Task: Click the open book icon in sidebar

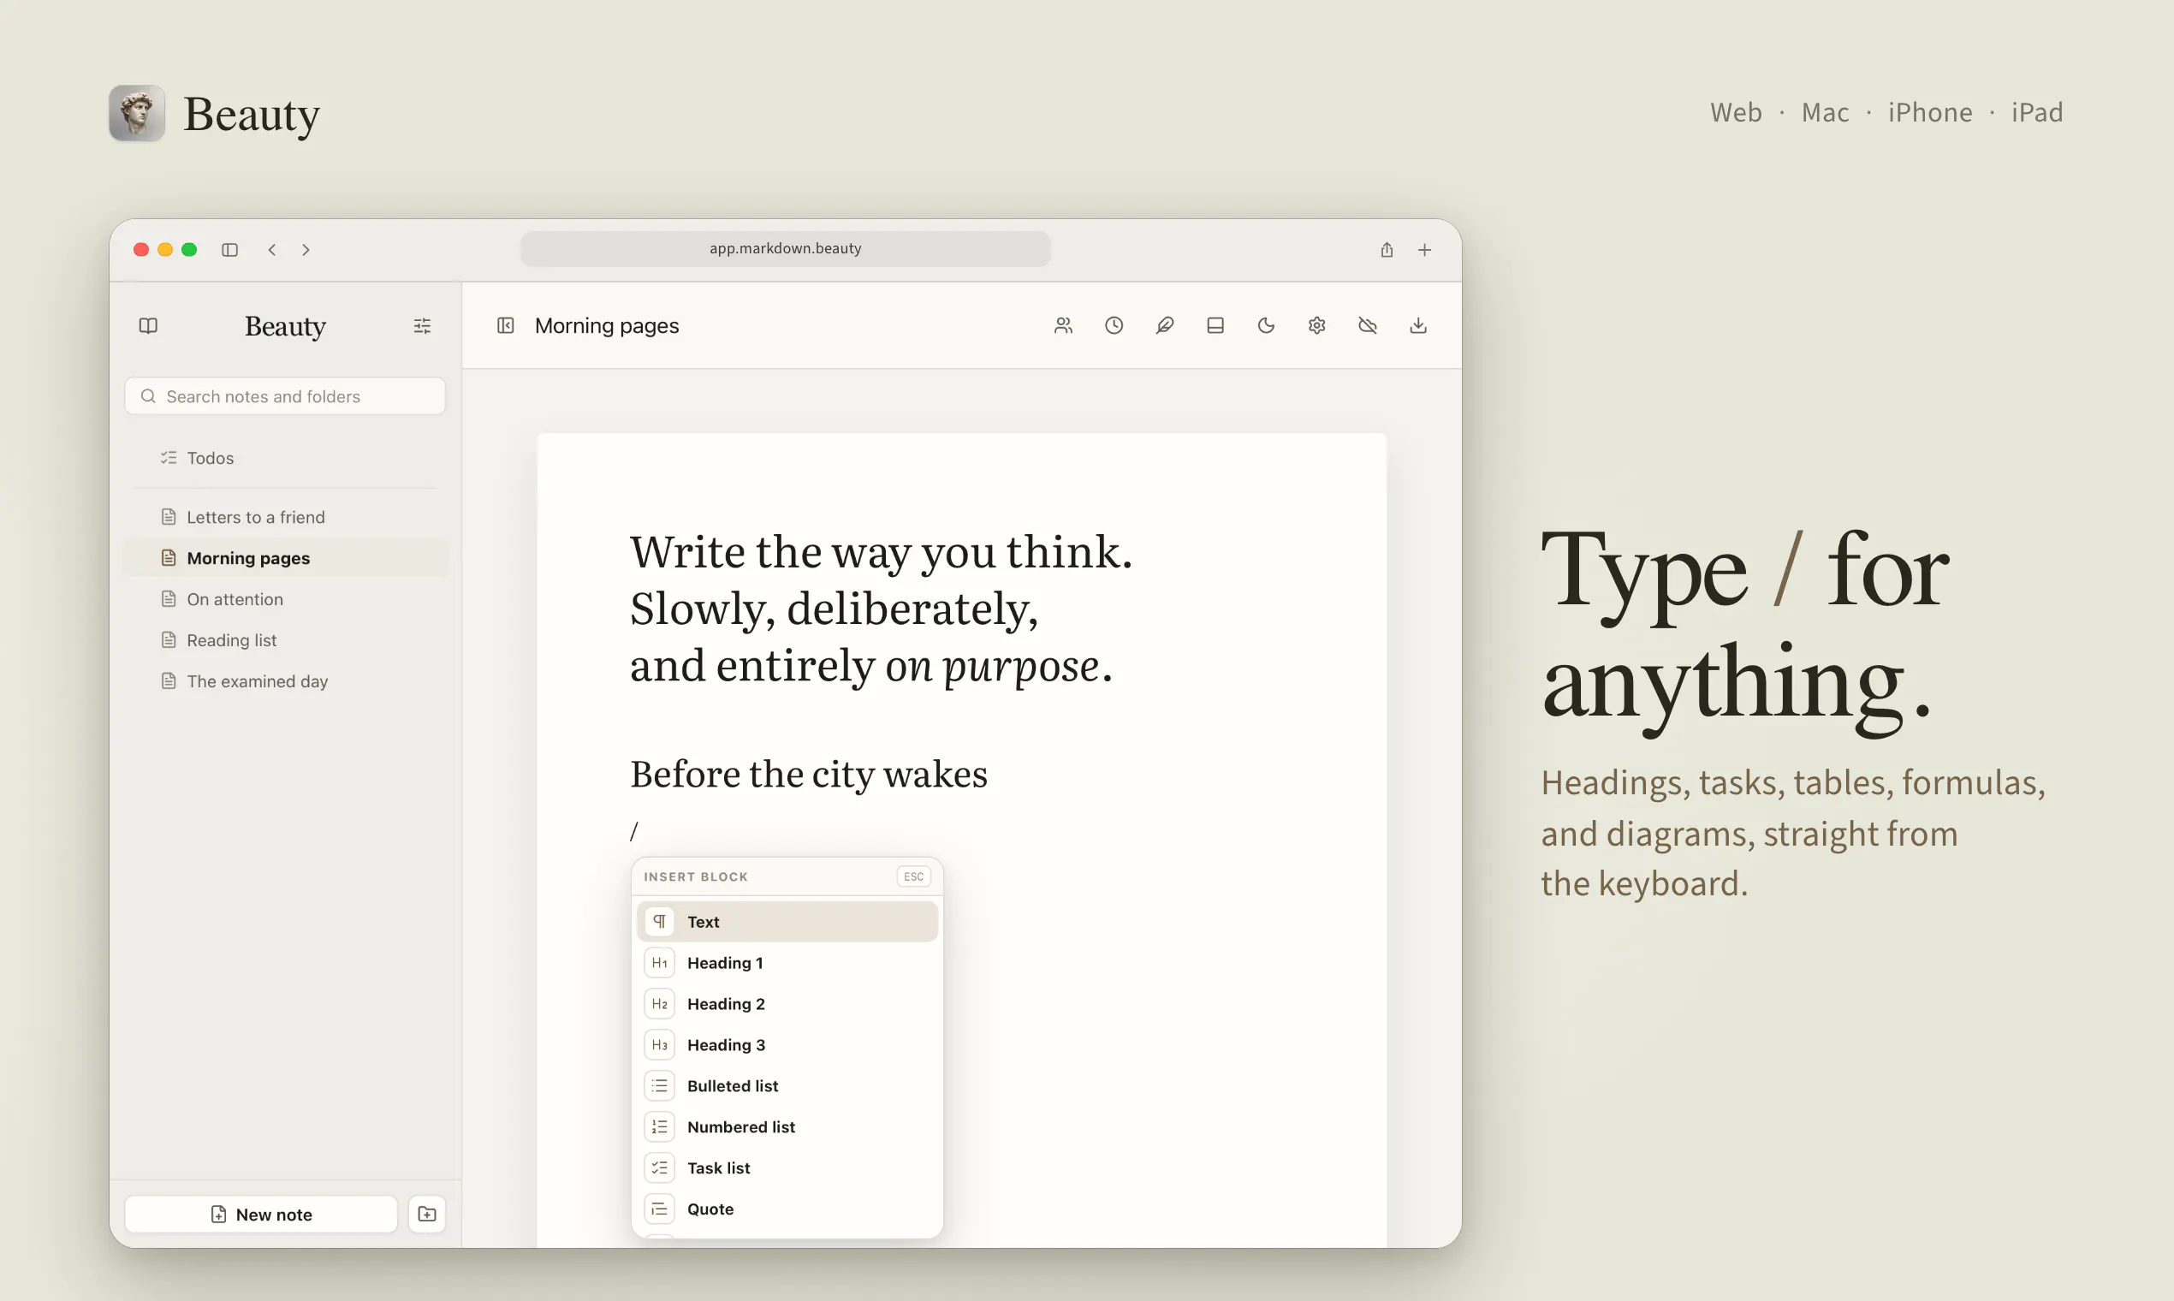Action: click(x=148, y=326)
